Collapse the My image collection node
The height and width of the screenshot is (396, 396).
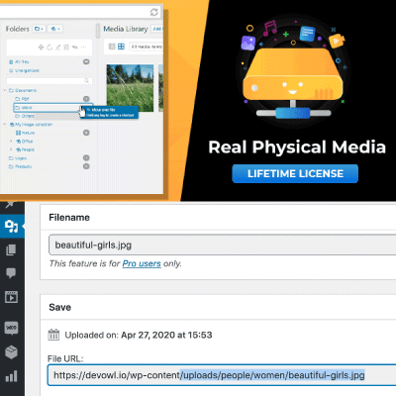click(5, 125)
